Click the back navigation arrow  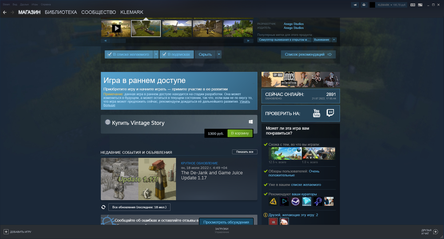click(4, 12)
